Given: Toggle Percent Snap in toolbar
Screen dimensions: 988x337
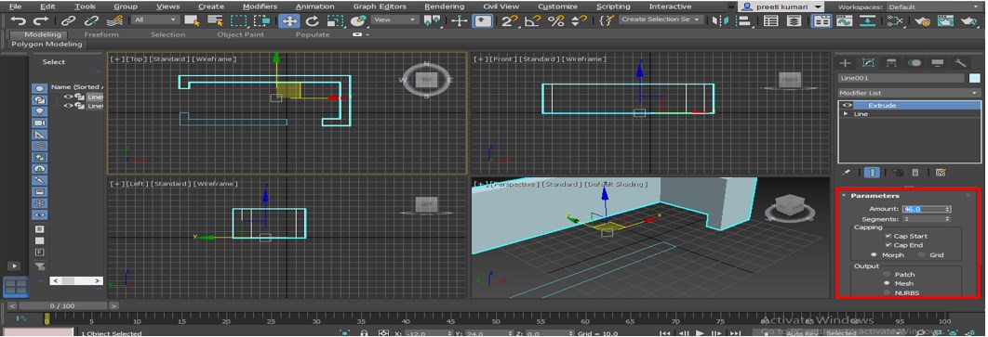Looking at the screenshot, I should pos(555,20).
